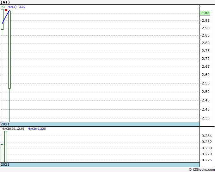Click the 2.35 price axis label
This screenshot has height=172, width=215.
coord(206,118)
